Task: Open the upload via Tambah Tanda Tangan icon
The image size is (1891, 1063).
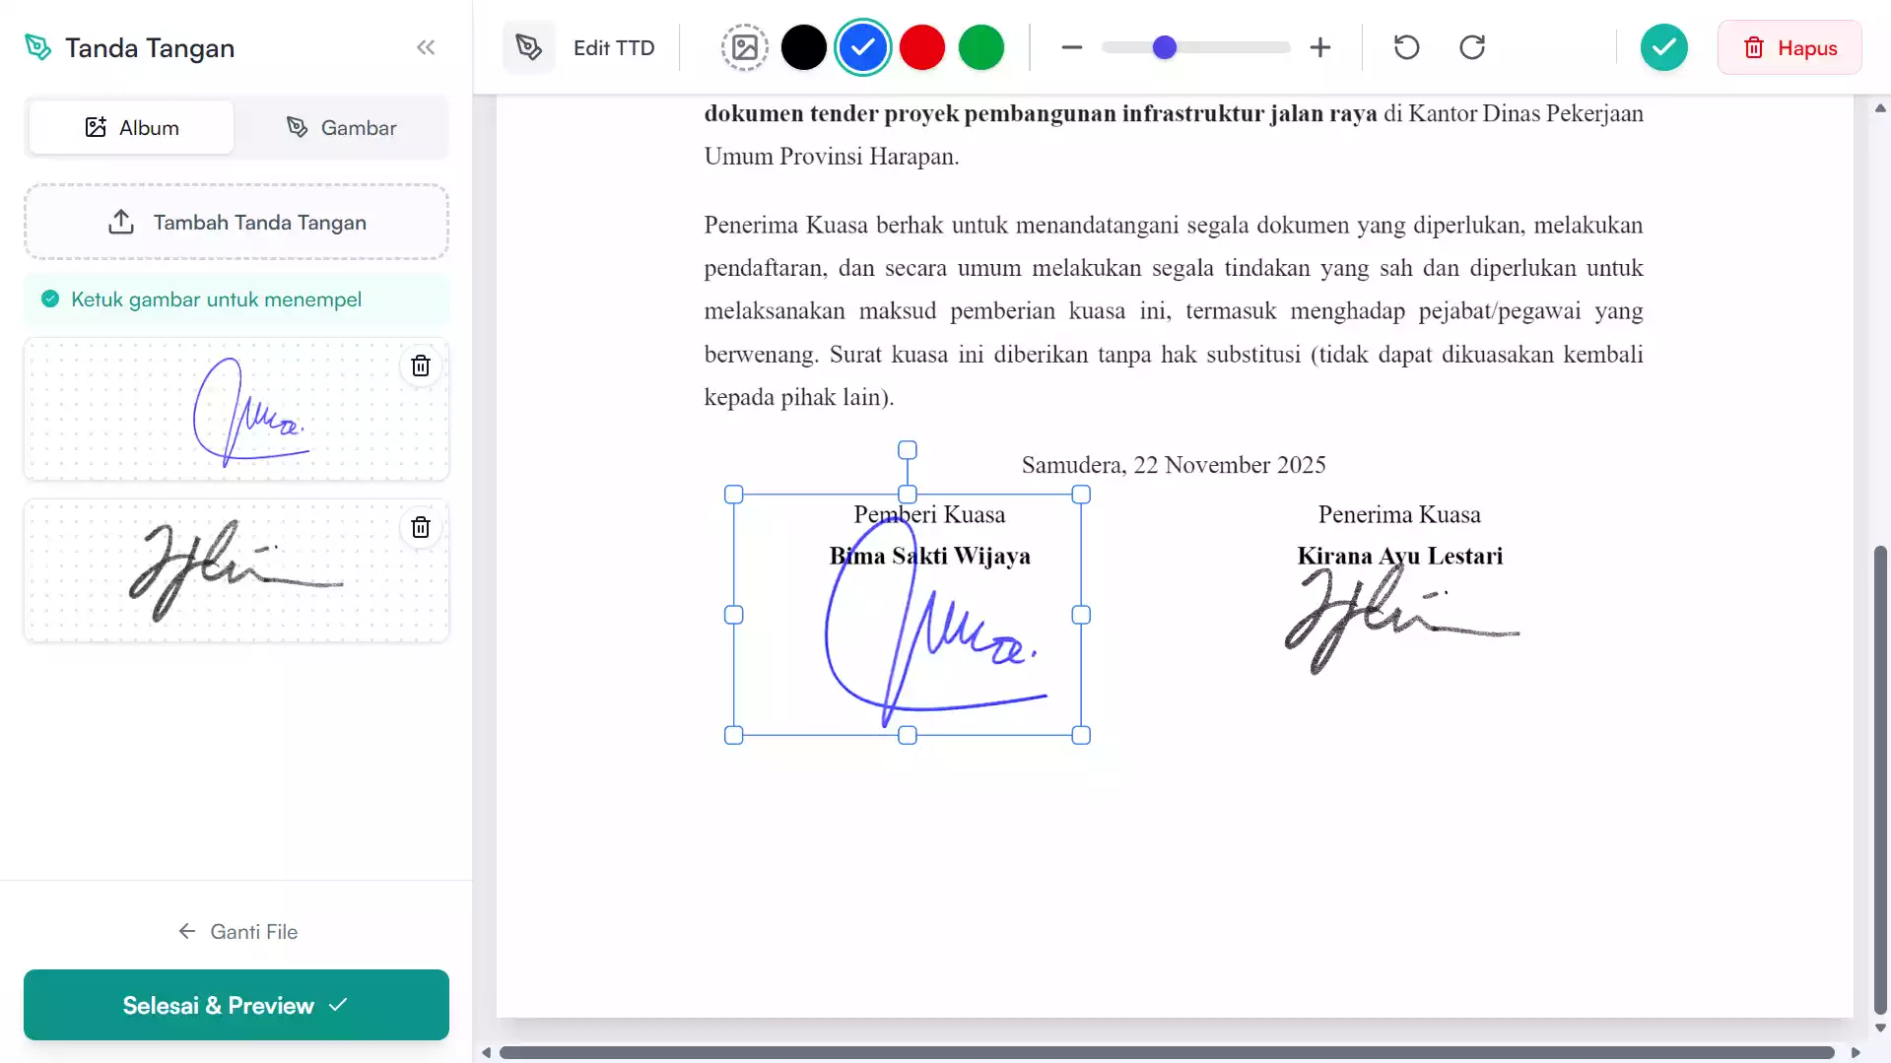Action: 120,222
